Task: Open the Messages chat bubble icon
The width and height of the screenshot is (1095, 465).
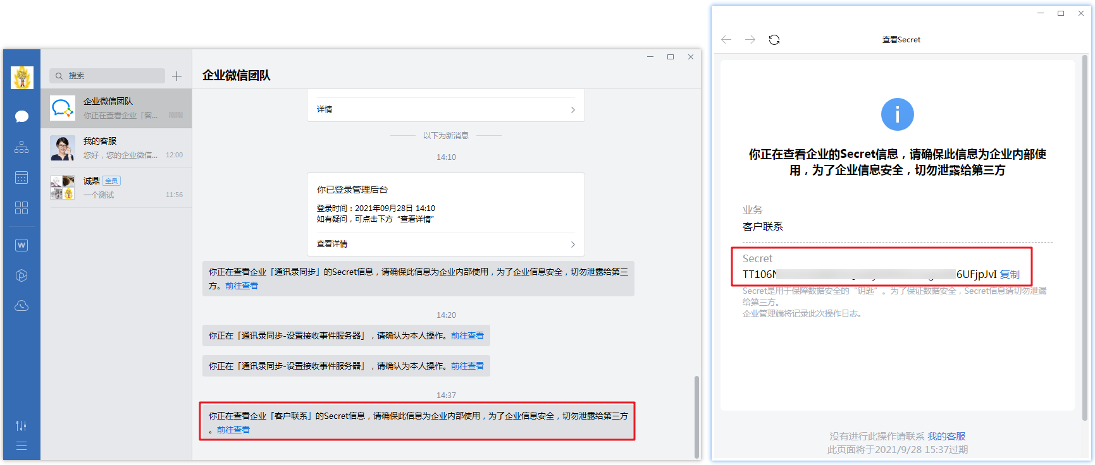Action: [x=22, y=116]
